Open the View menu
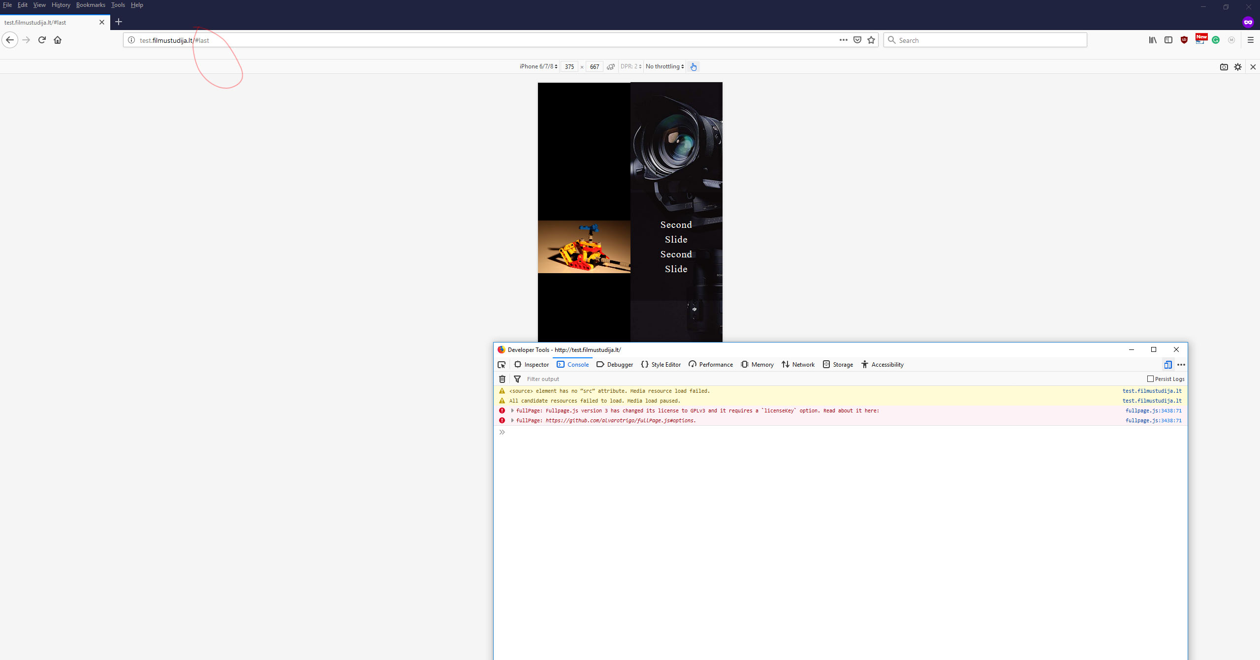This screenshot has height=660, width=1260. coord(39,5)
